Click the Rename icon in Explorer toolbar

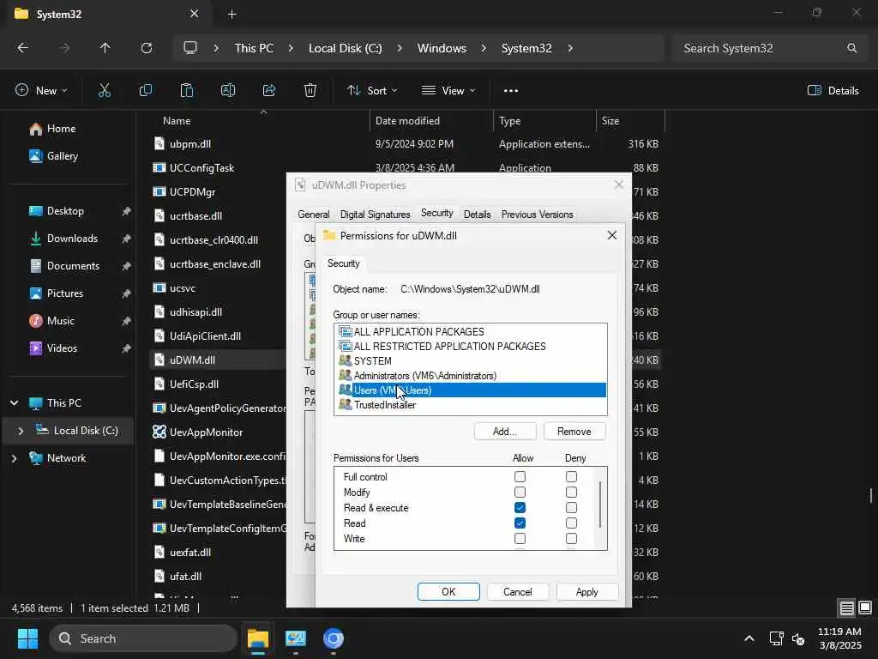tap(228, 90)
